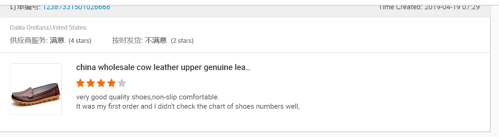Click the (2 stars) label
The height and width of the screenshot is (137, 499).
[x=182, y=41]
